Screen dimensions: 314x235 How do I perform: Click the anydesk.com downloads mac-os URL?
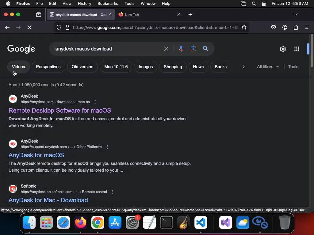tap(55, 102)
